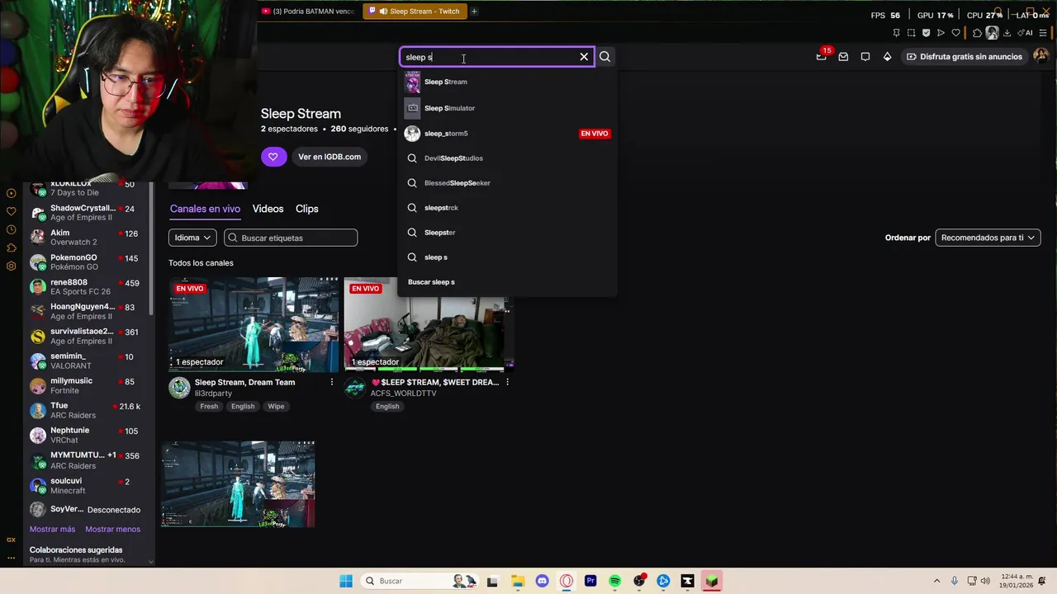
Task: Open the user profile avatar menu
Action: click(1040, 56)
